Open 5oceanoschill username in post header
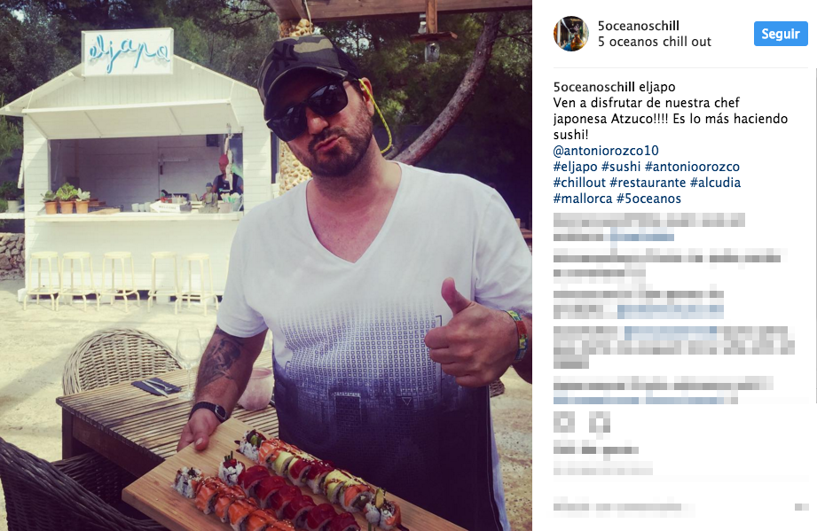This screenshot has width=817, height=531. (639, 26)
